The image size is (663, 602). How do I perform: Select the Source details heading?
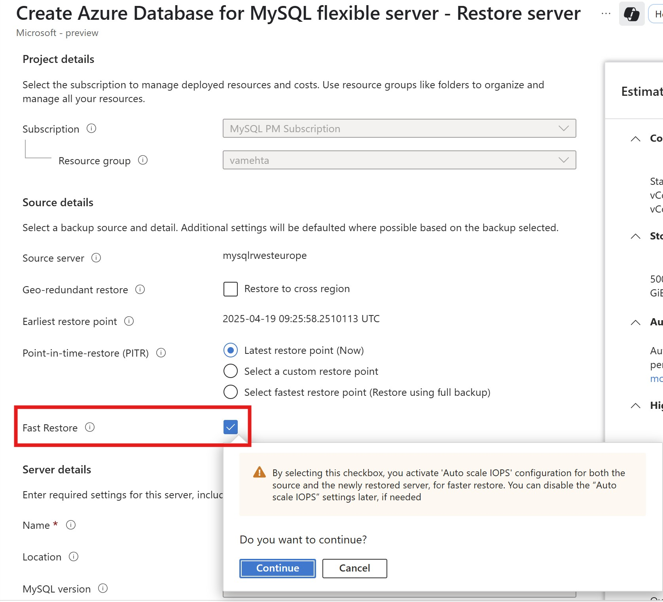coord(58,203)
